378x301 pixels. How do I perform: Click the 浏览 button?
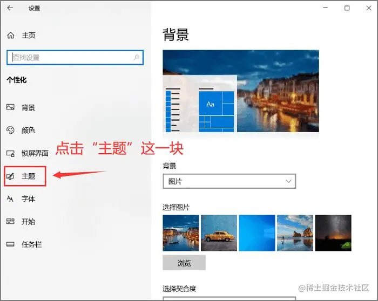click(184, 263)
